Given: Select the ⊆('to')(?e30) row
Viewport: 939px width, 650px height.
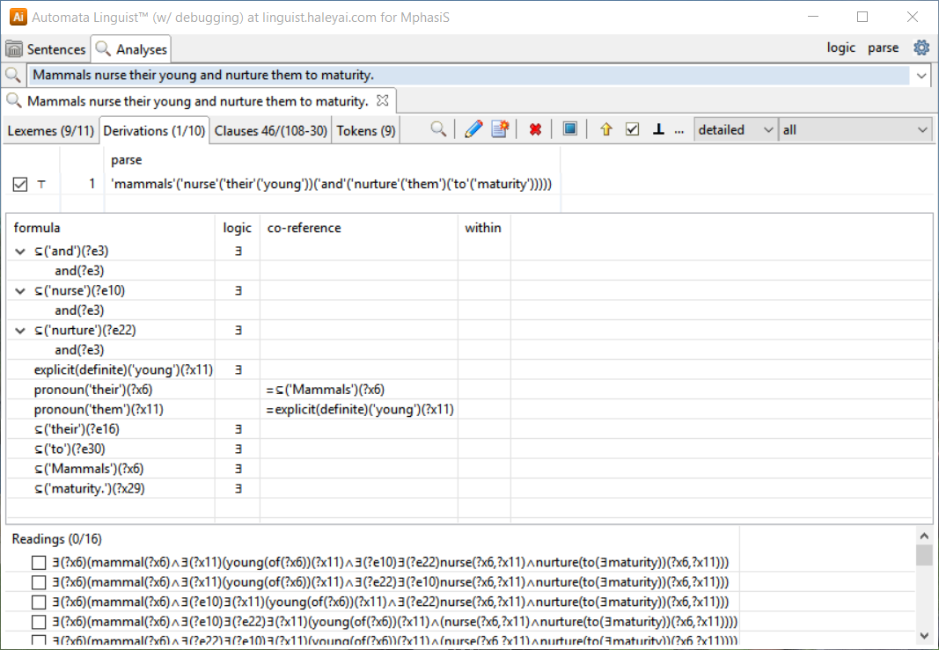Looking at the screenshot, I should point(70,449).
